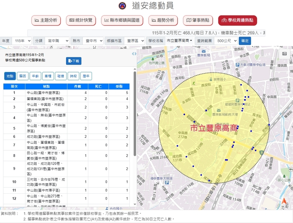The width and height of the screenshot is (293, 223).
Task: Select row 田心路一段、育才街、博愛街
Action: [x=66, y=156]
